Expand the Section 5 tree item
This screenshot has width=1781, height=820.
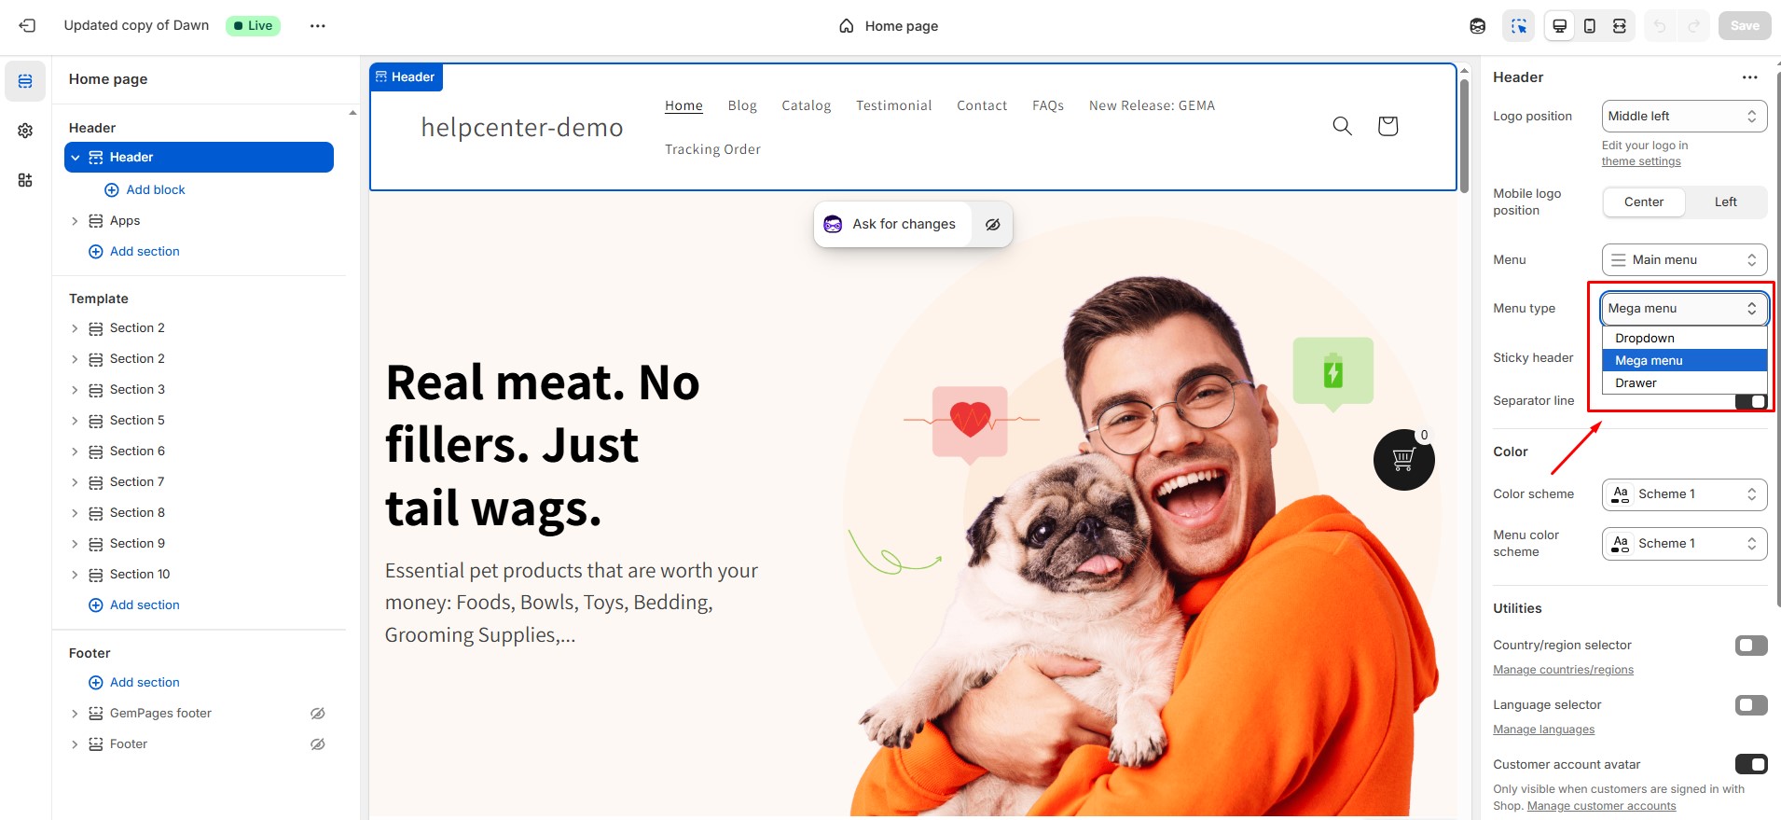point(75,421)
